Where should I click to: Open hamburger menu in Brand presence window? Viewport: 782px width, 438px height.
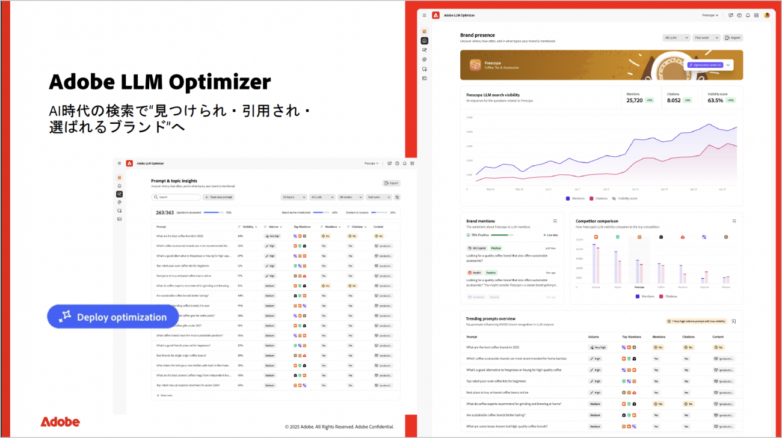[424, 15]
